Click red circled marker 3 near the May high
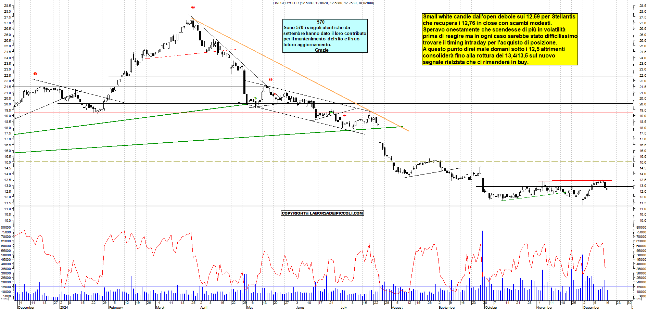Screen dimensions: 647x309 coord(270,79)
